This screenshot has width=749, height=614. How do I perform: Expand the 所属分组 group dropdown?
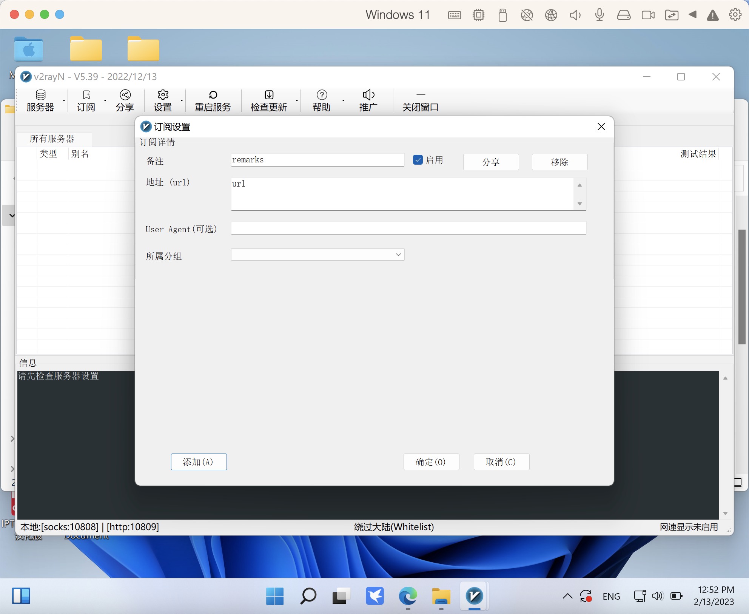(x=398, y=255)
